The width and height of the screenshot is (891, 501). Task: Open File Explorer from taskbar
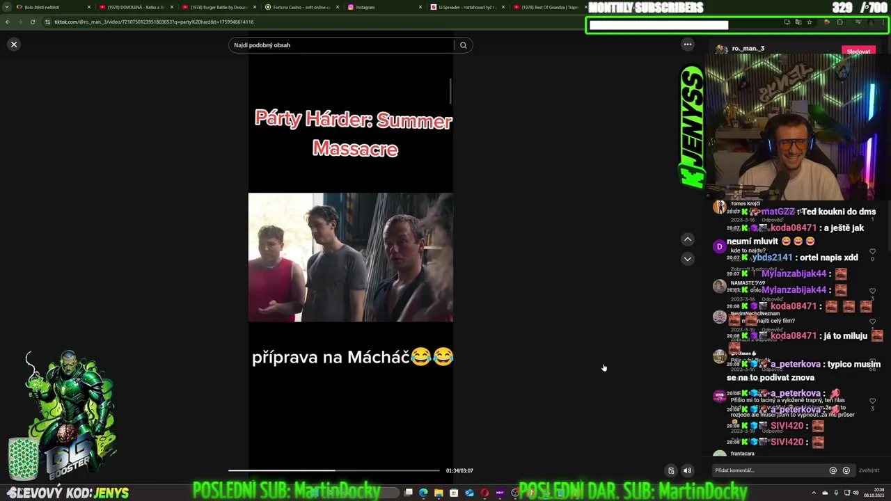pyautogui.click(x=439, y=493)
